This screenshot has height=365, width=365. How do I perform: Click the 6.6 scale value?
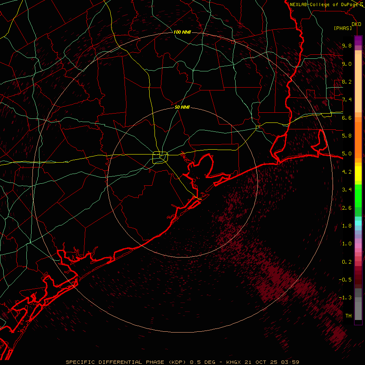tap(347, 118)
